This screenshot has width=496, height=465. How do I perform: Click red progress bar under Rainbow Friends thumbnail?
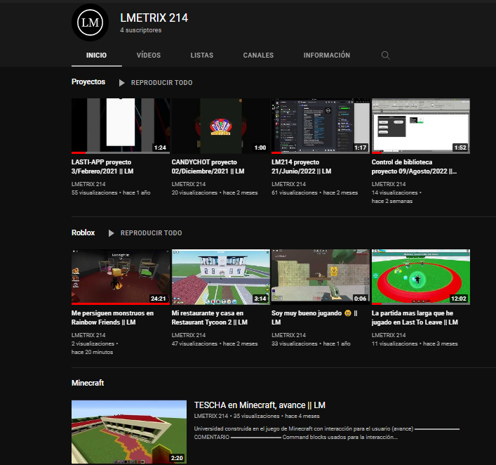[x=121, y=303]
